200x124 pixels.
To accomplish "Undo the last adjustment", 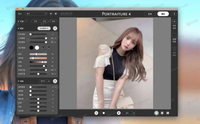I will [x=62, y=14].
